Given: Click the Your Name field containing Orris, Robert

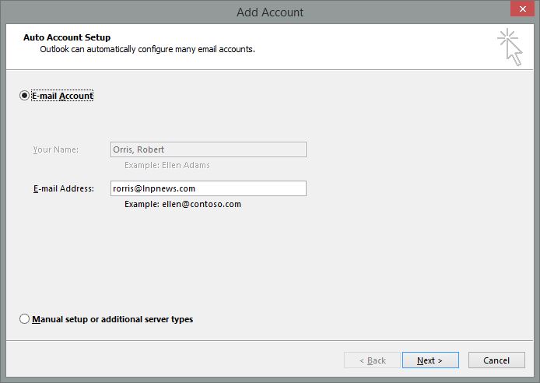Looking at the screenshot, I should point(208,149).
